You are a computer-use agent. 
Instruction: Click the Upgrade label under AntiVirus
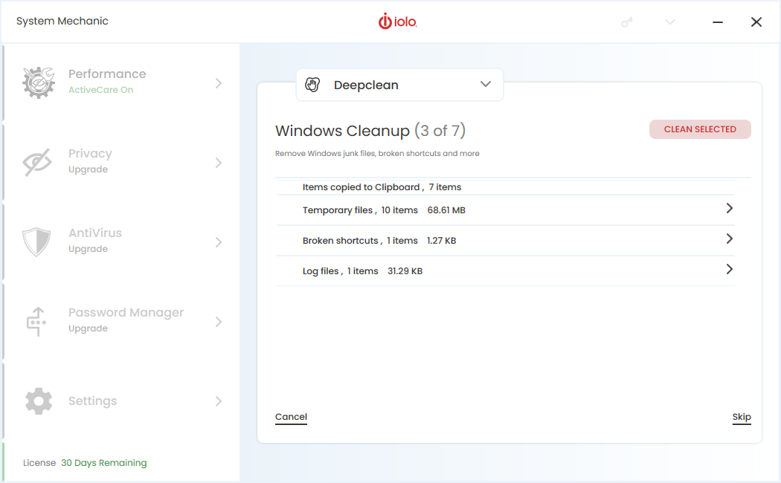coord(88,249)
